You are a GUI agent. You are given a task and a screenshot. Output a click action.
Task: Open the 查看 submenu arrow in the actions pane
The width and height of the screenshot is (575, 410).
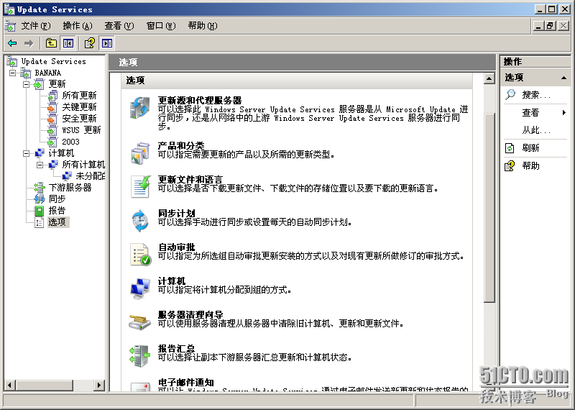click(x=564, y=113)
